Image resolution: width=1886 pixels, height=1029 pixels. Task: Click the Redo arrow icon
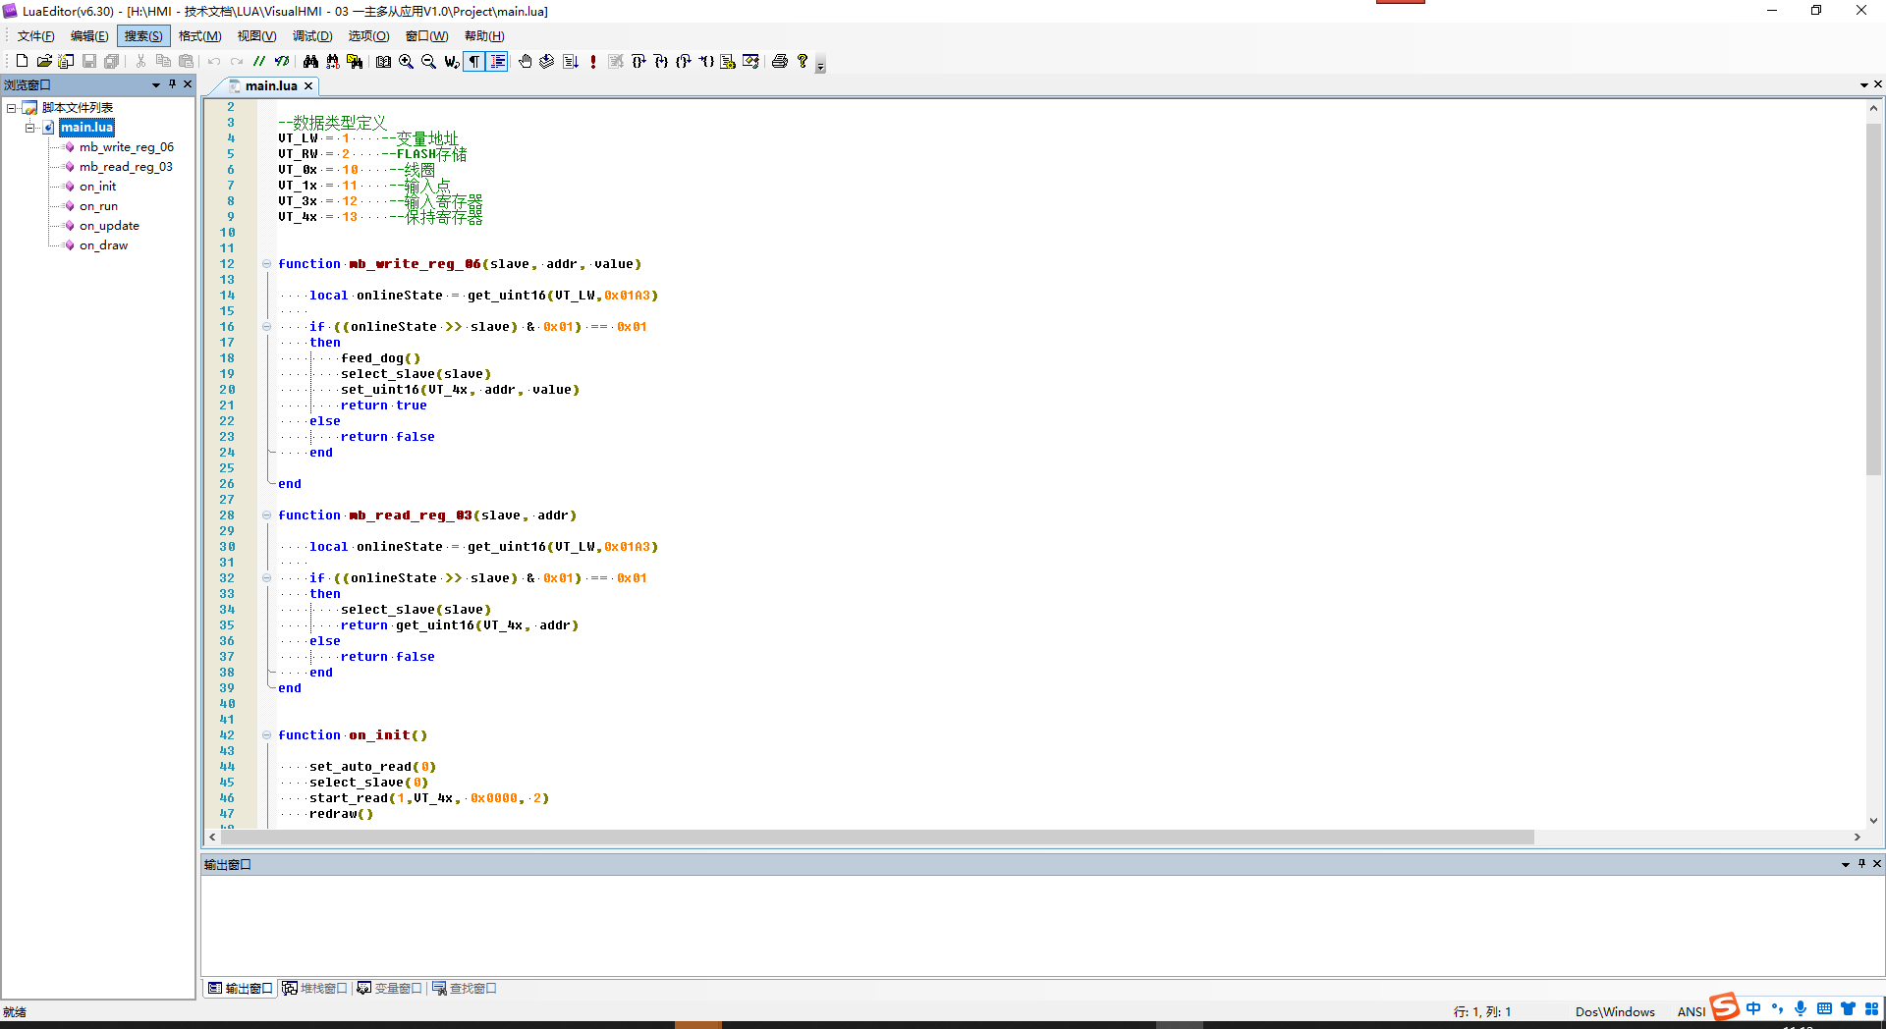237,61
